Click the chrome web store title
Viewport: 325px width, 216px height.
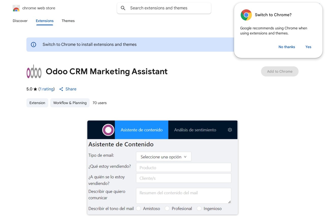pos(39,8)
